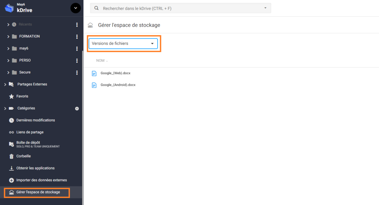Open options menu for FORMATION folder
Image resolution: width=379 pixels, height=205 pixels.
click(77, 37)
